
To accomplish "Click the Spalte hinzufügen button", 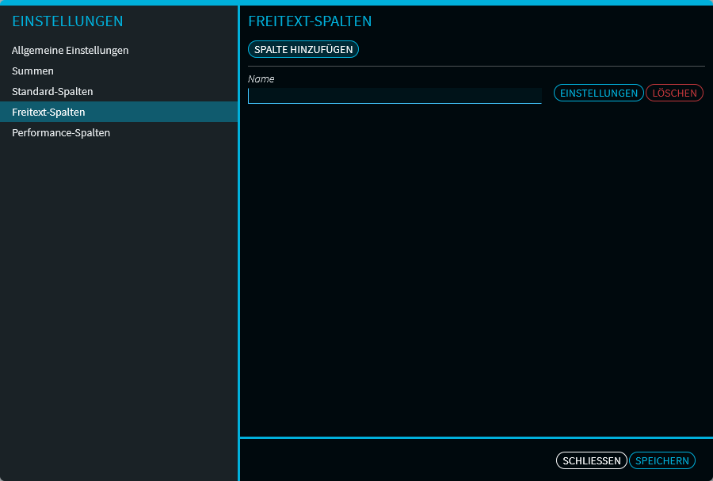I will 303,49.
